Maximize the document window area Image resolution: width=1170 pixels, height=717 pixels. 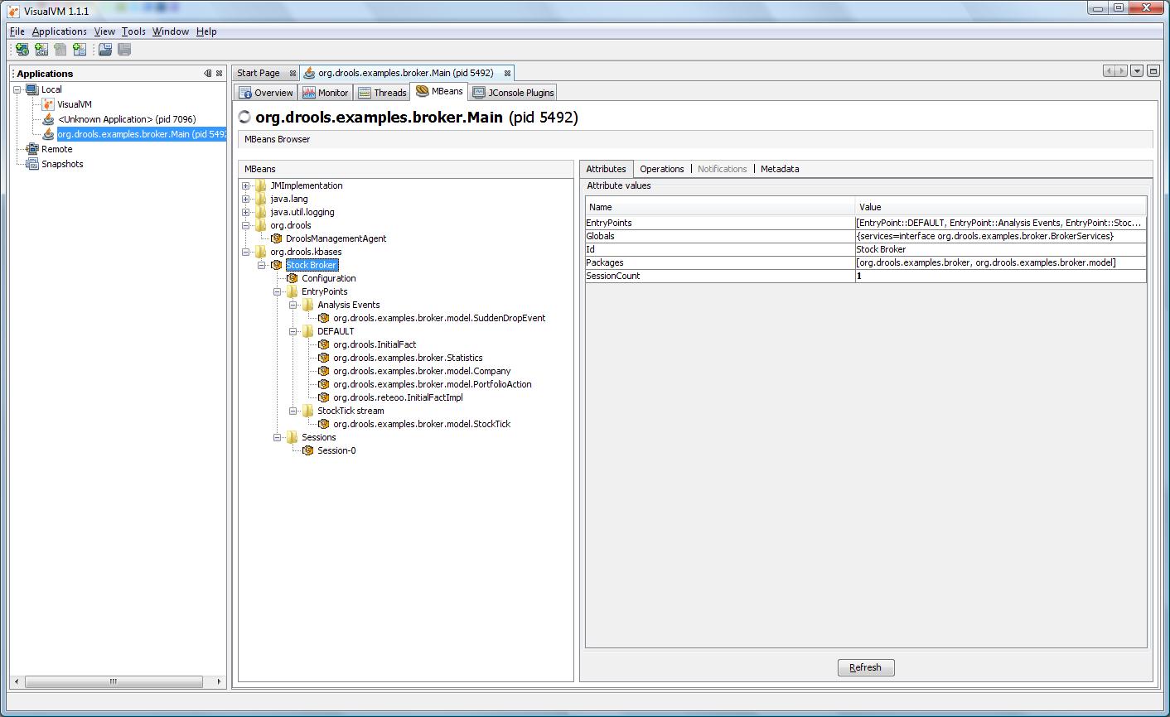[1153, 72]
